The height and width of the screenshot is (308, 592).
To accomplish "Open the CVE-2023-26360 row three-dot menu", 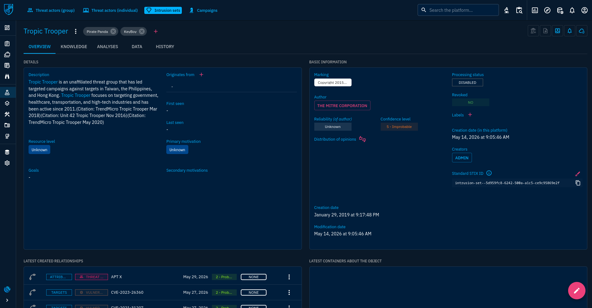I will [289, 292].
